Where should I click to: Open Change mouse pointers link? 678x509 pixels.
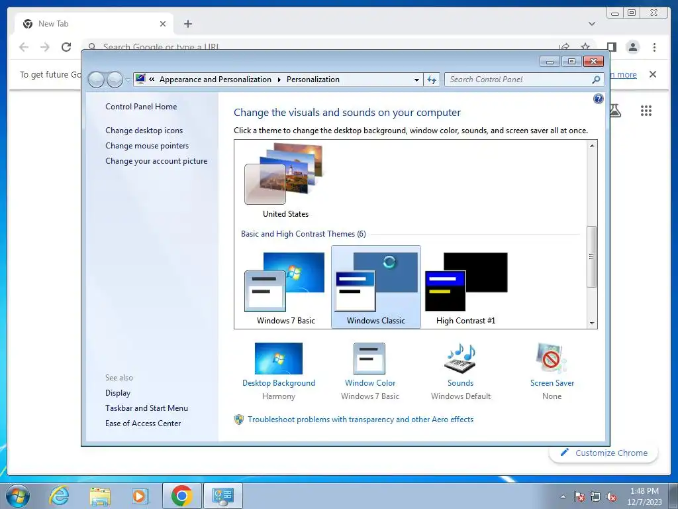[x=147, y=145]
